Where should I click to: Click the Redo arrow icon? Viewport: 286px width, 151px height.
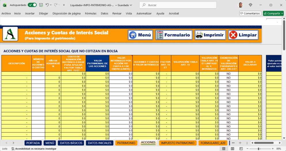56,5
